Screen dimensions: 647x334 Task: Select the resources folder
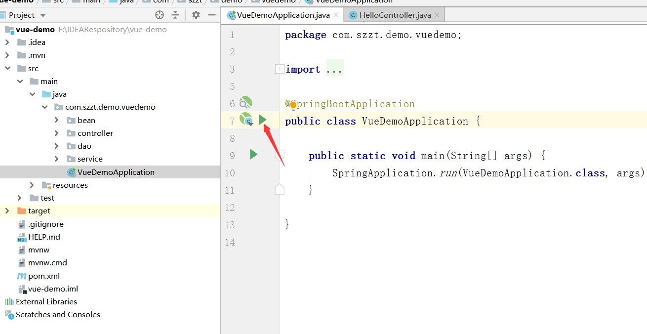click(x=70, y=185)
